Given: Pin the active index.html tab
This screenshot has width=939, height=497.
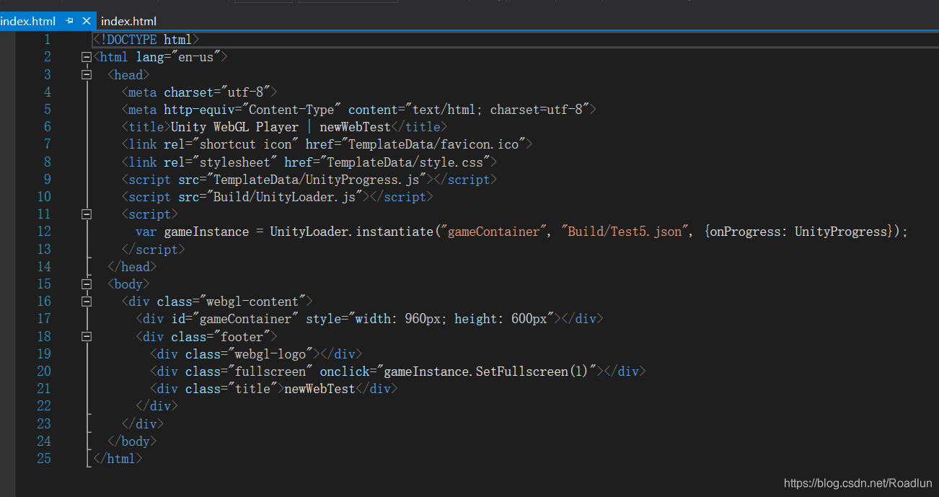Looking at the screenshot, I should (x=70, y=21).
